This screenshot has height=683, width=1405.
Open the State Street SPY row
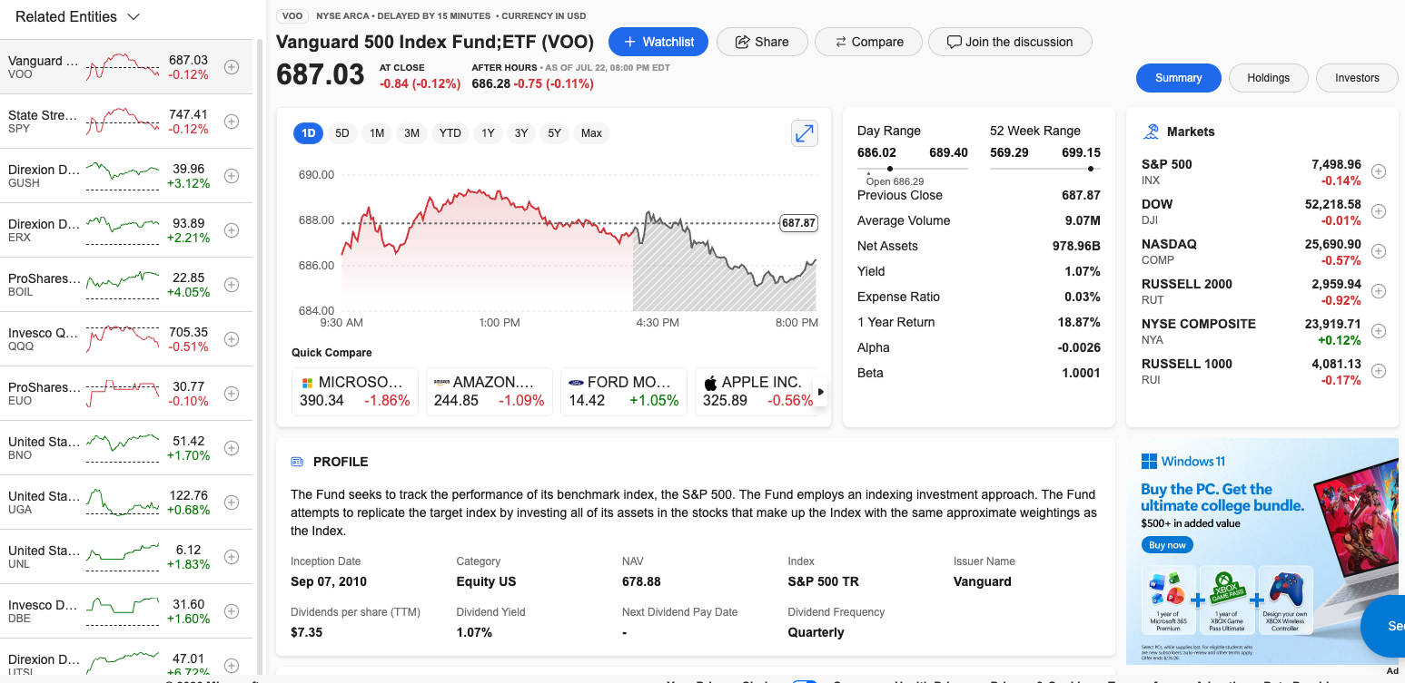[126, 122]
